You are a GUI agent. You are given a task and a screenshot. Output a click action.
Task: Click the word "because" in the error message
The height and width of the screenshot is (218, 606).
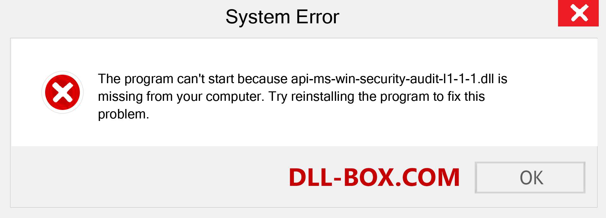pos(262,79)
